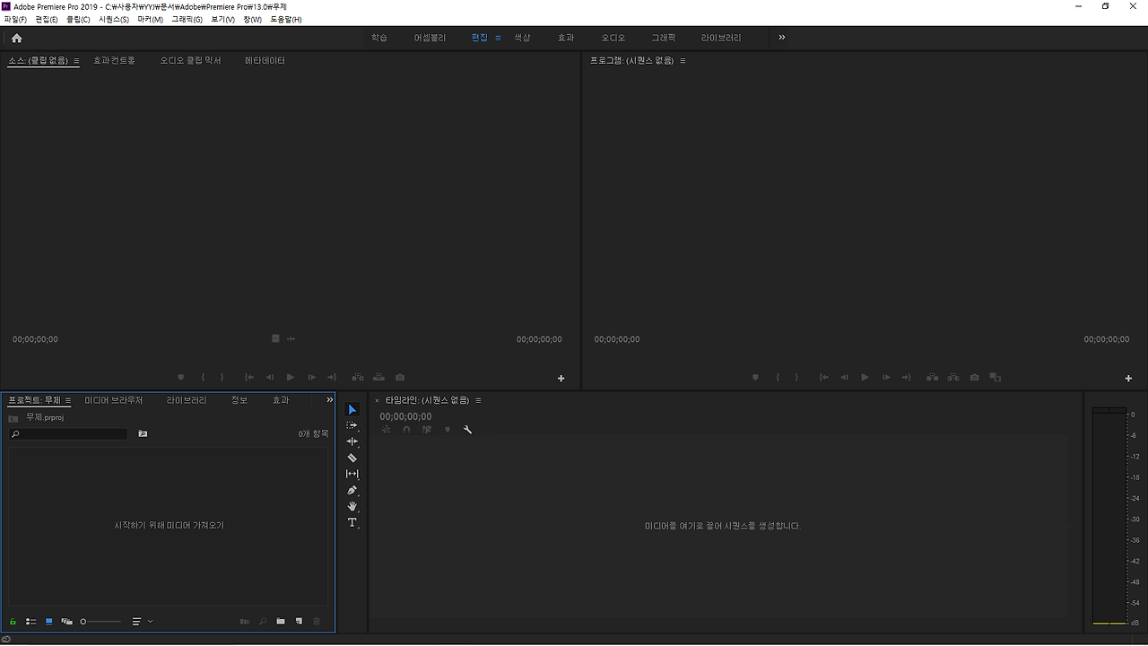Select the Pen tool
1148x646 pixels.
[352, 490]
